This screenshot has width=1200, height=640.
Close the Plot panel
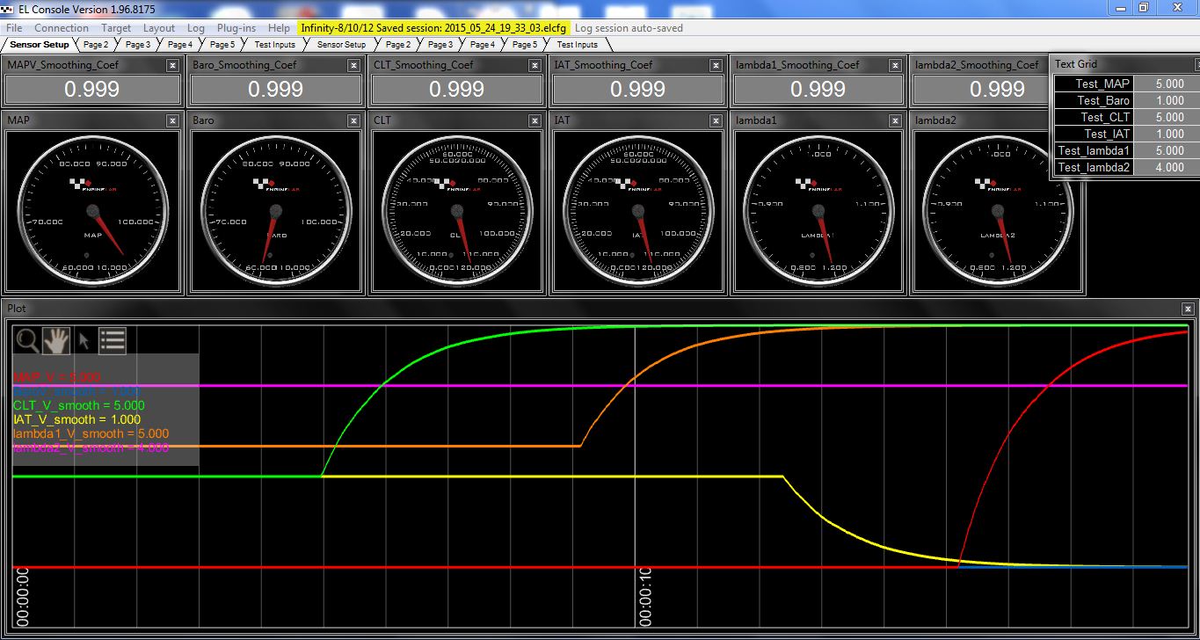point(1188,309)
